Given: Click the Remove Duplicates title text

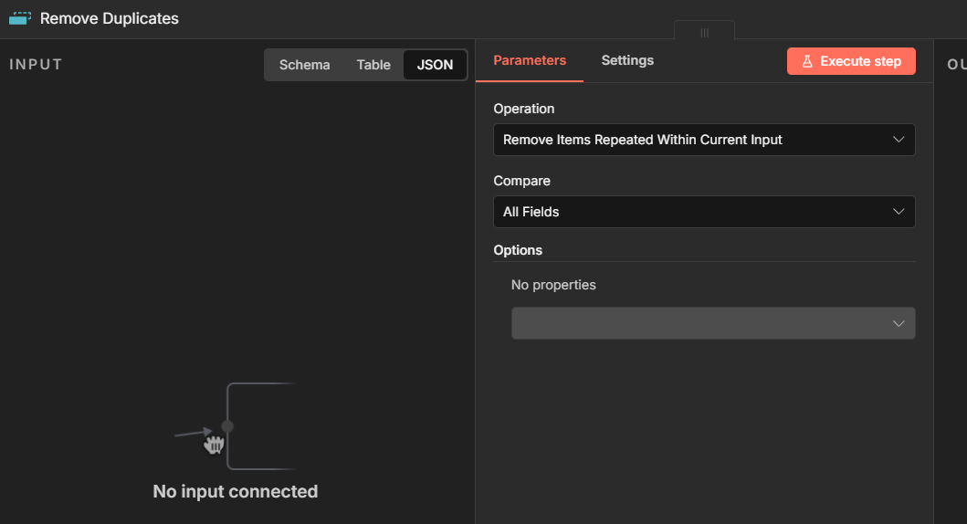Looking at the screenshot, I should (x=110, y=18).
